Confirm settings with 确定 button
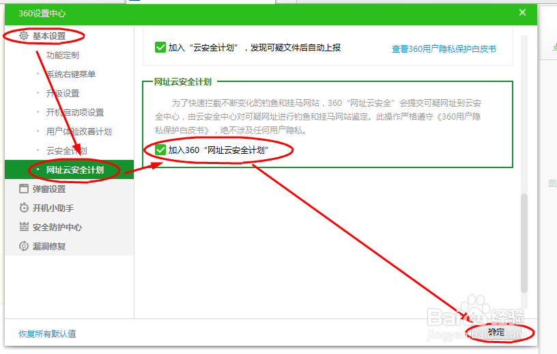Viewport: 557px width, 354px height. click(496, 333)
